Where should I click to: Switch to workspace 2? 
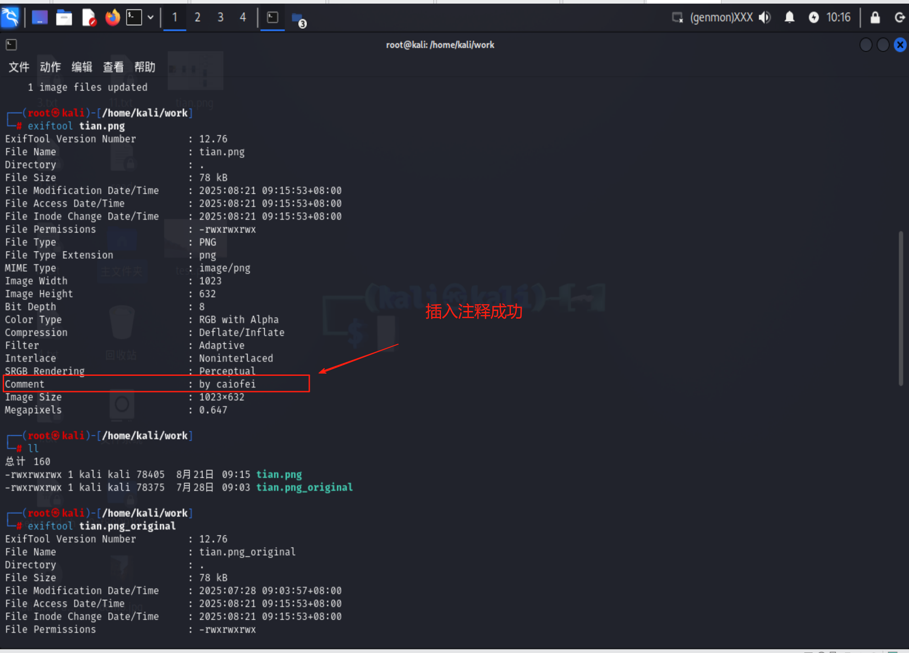197,18
